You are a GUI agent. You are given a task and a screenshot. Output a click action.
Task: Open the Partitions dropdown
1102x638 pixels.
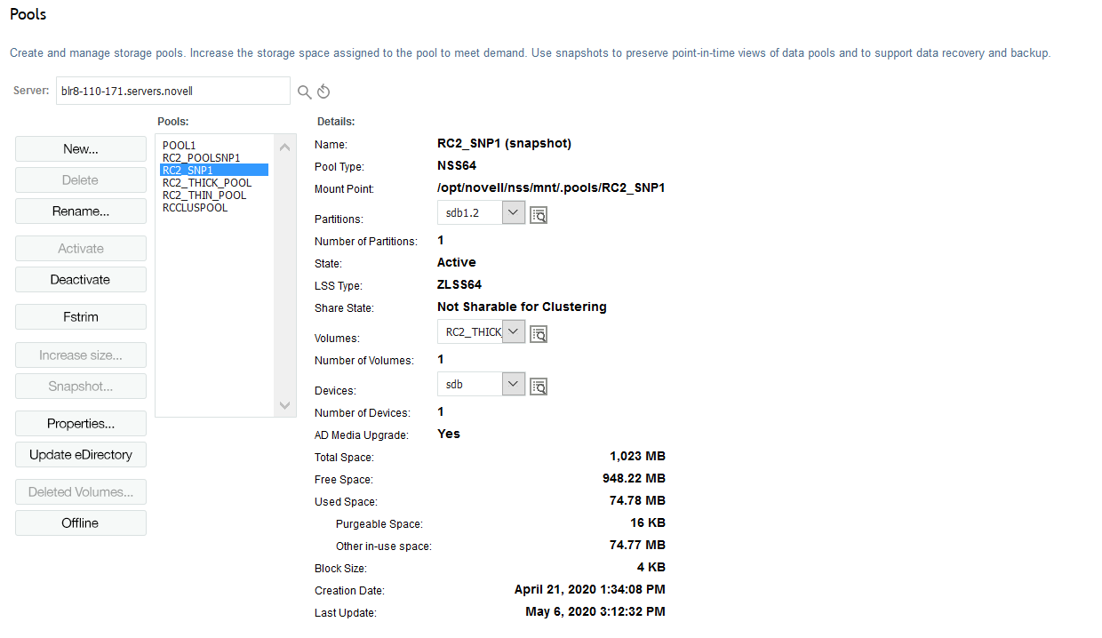pos(513,212)
